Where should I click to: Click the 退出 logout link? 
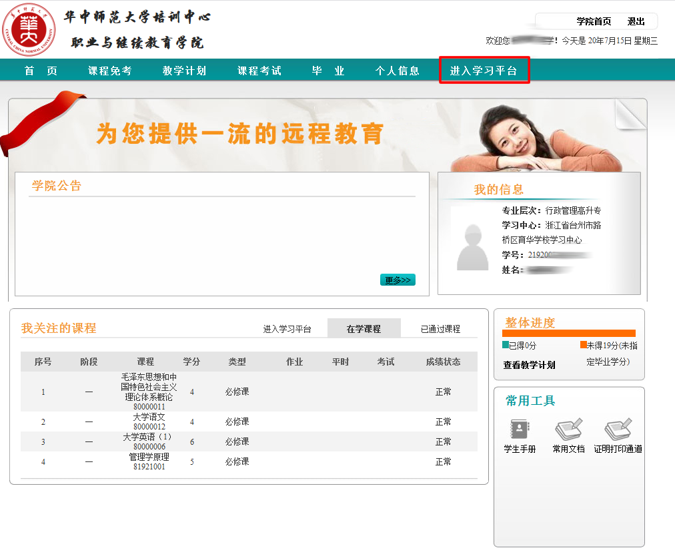636,21
